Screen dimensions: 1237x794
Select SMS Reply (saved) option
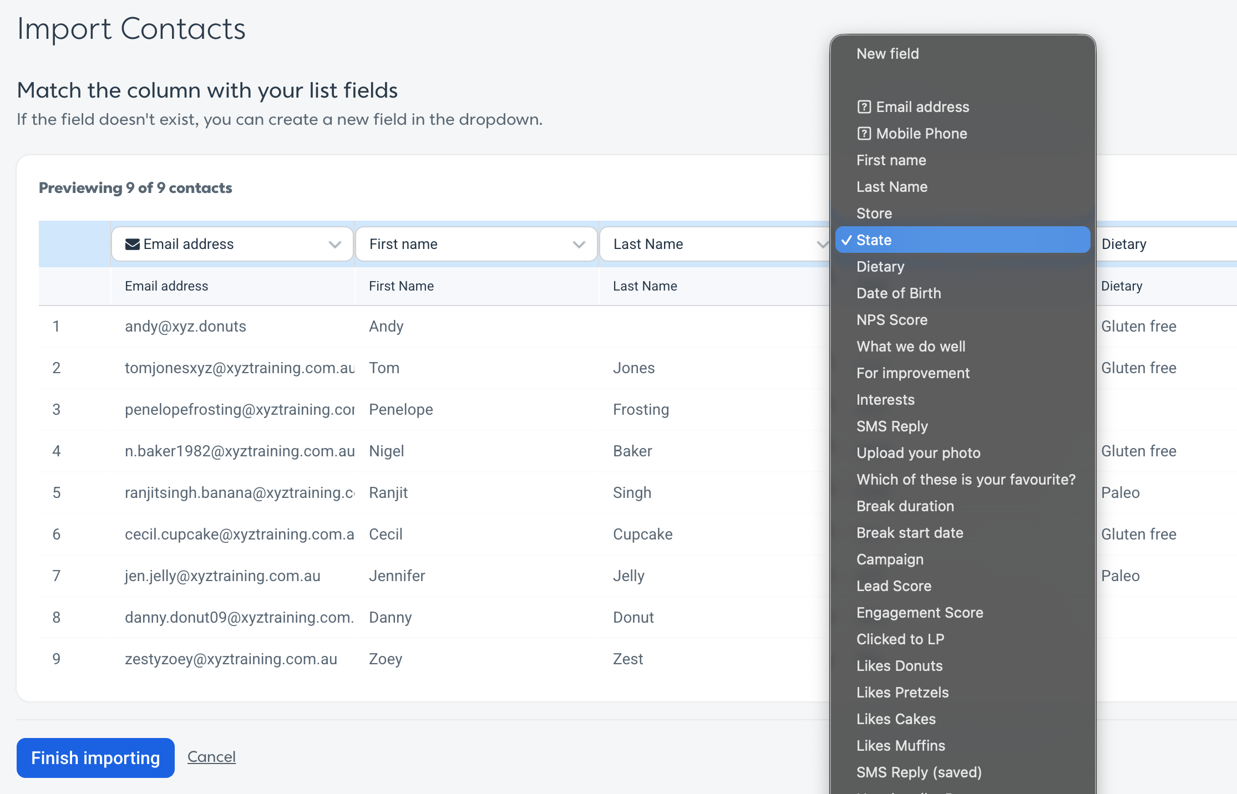pyautogui.click(x=962, y=772)
